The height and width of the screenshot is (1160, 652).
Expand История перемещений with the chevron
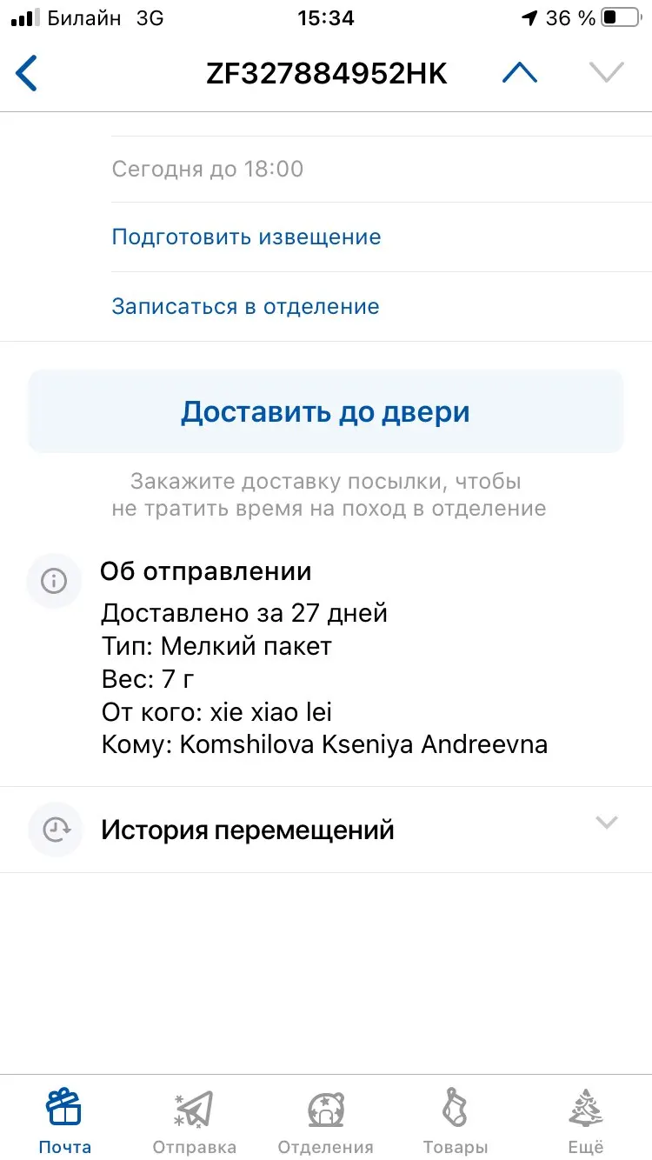coord(606,823)
